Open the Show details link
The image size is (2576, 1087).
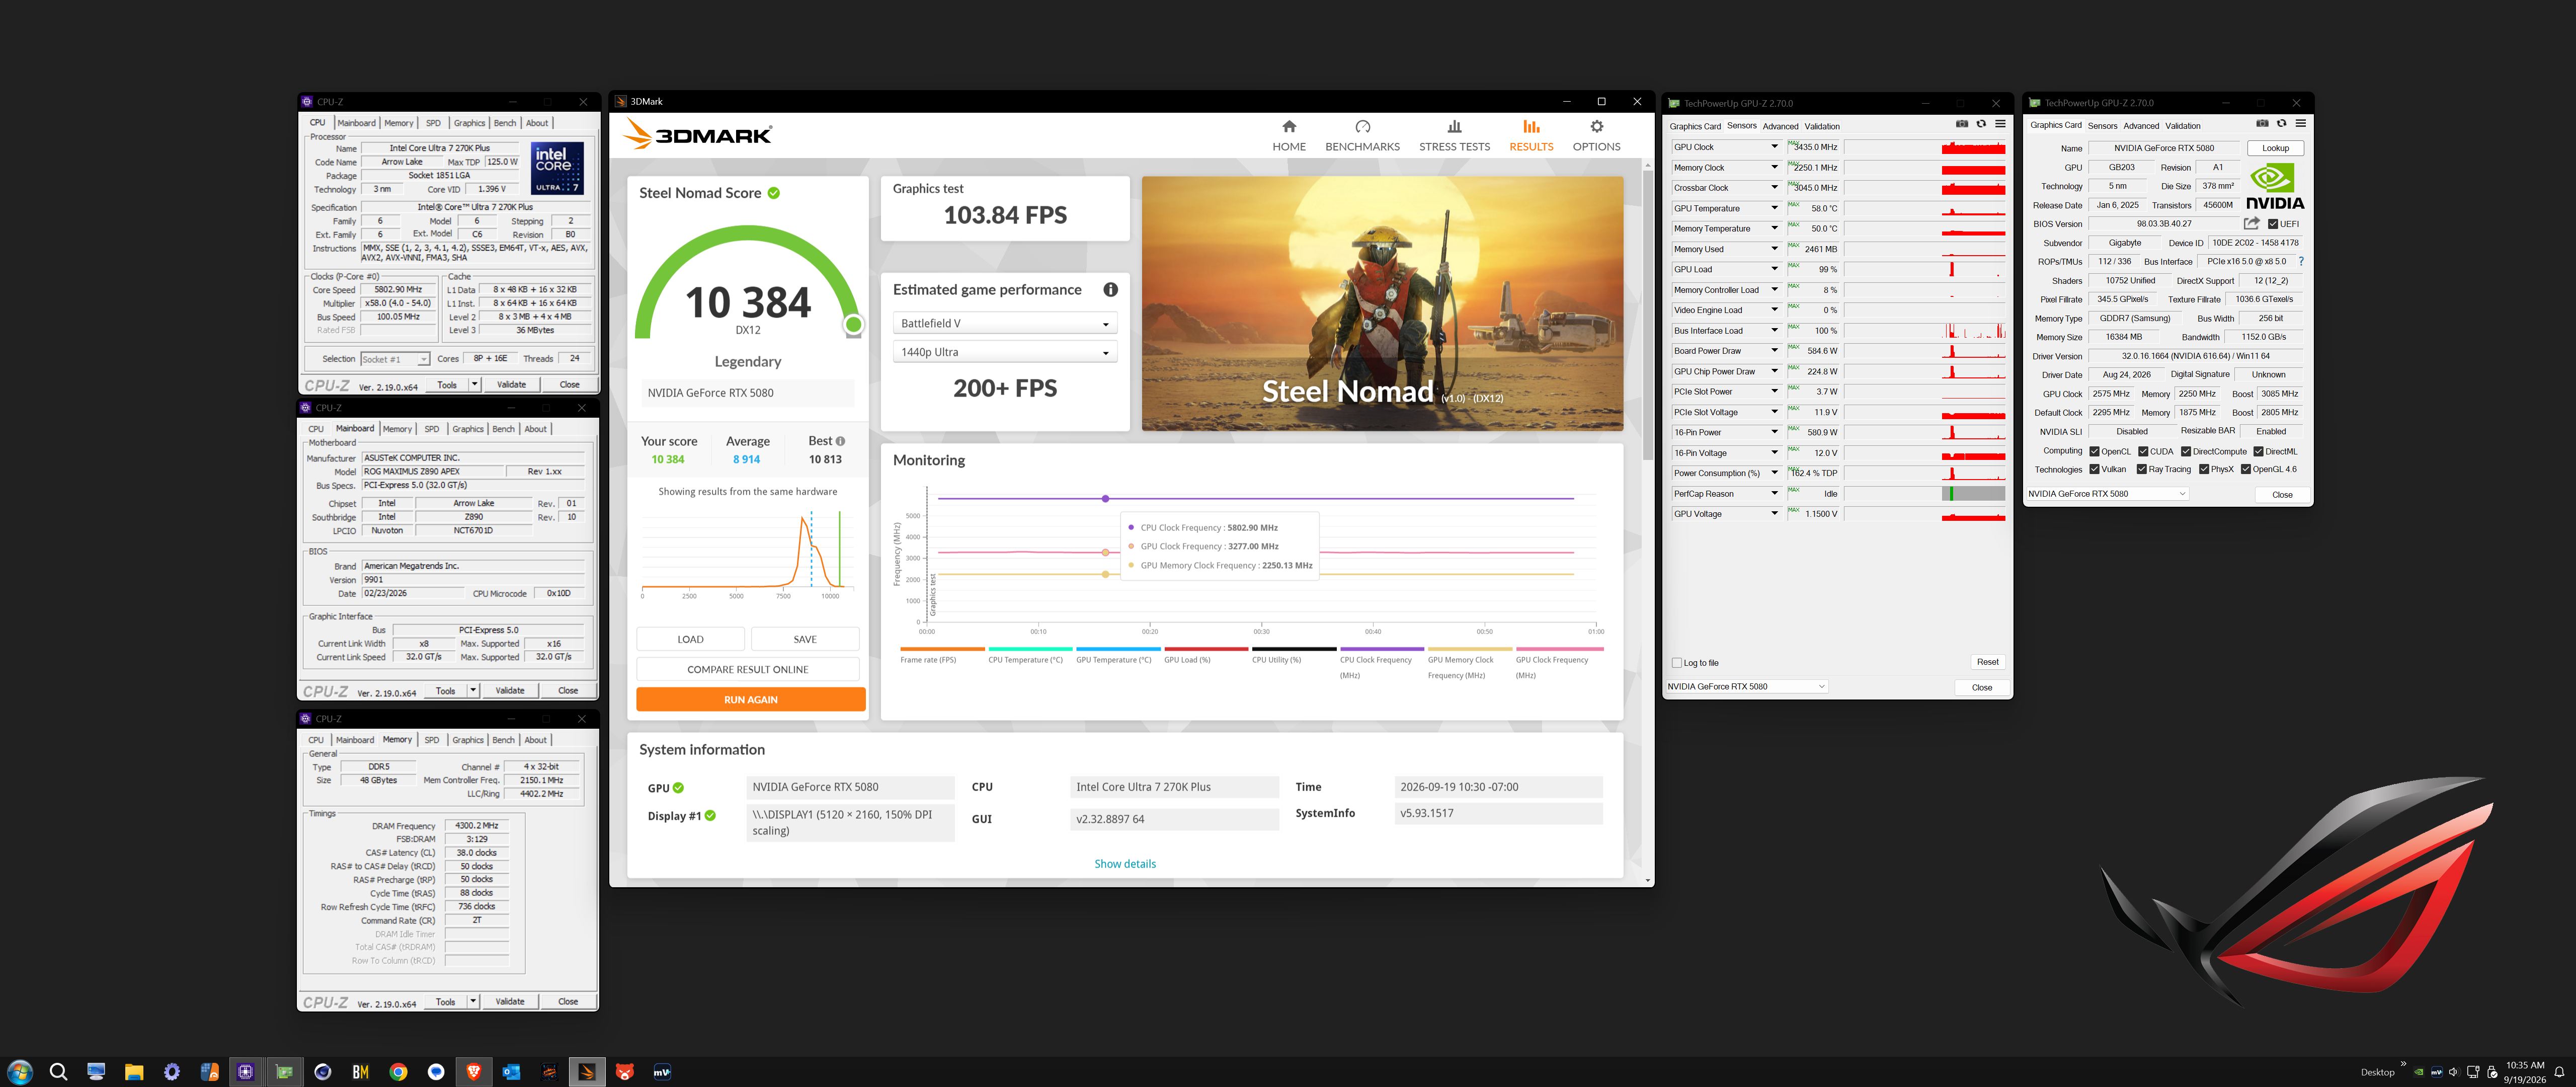[x=1125, y=864]
